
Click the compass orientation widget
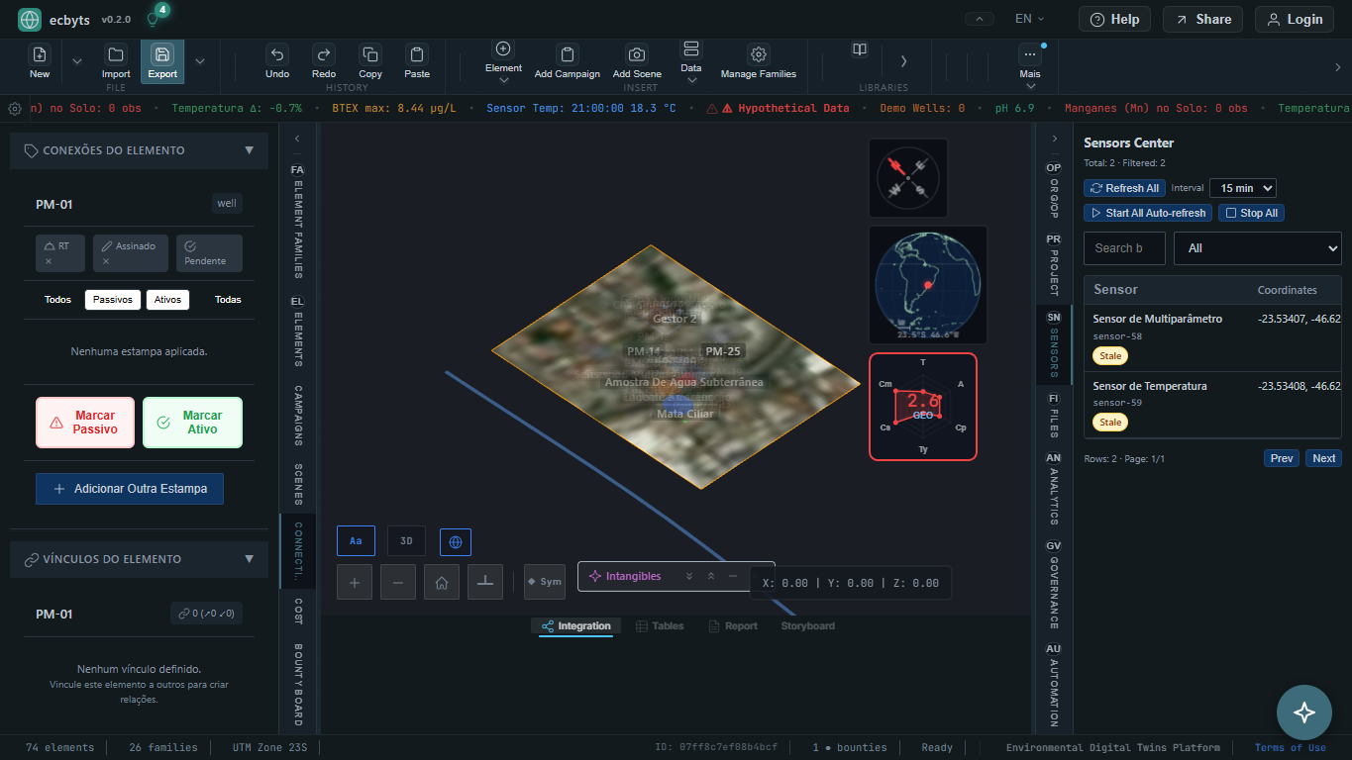(x=908, y=178)
